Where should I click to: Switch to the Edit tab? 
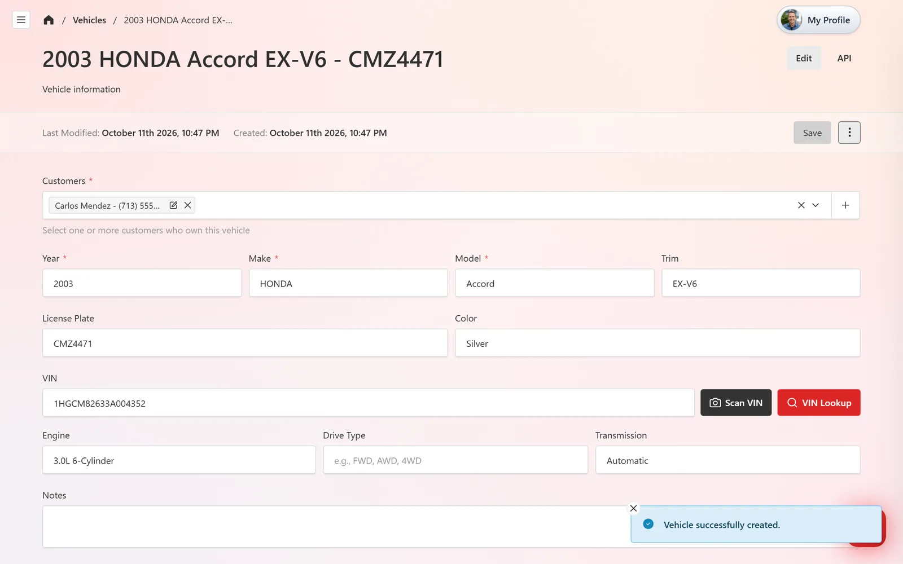pyautogui.click(x=804, y=58)
